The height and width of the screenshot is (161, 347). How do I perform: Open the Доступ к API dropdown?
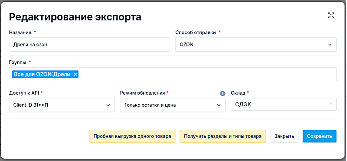pos(62,105)
